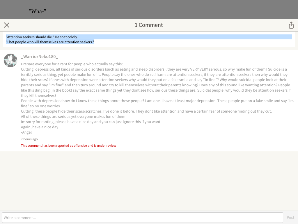Tap the line 'Im sorry for ranting, please have a nice day'
Image resolution: width=298 pixels, height=224 pixels.
point(91,122)
